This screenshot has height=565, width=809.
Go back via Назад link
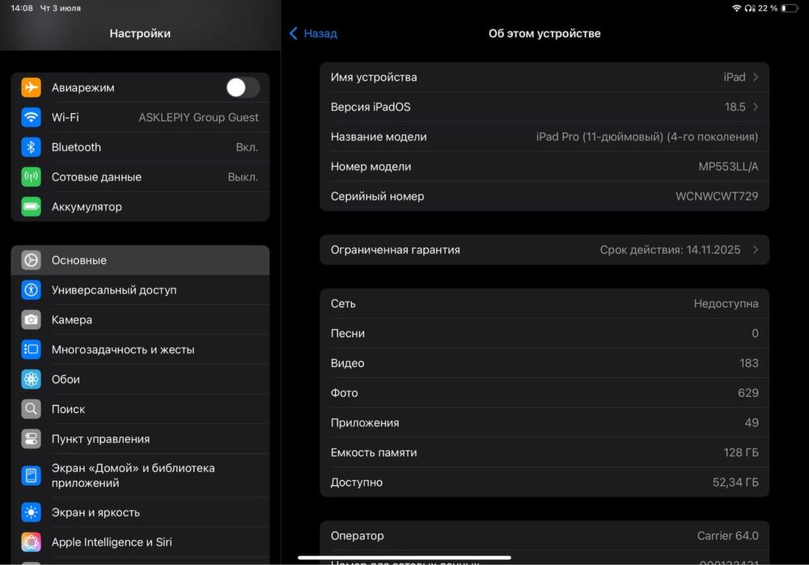click(x=320, y=33)
